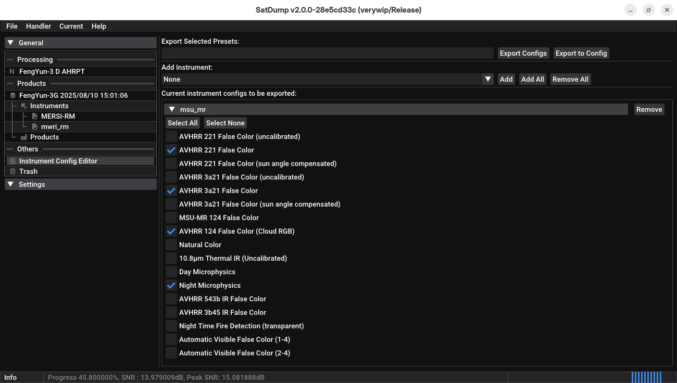Click the chart icon beside Products tree node
The image size is (677, 383).
pyautogui.click(x=23, y=137)
